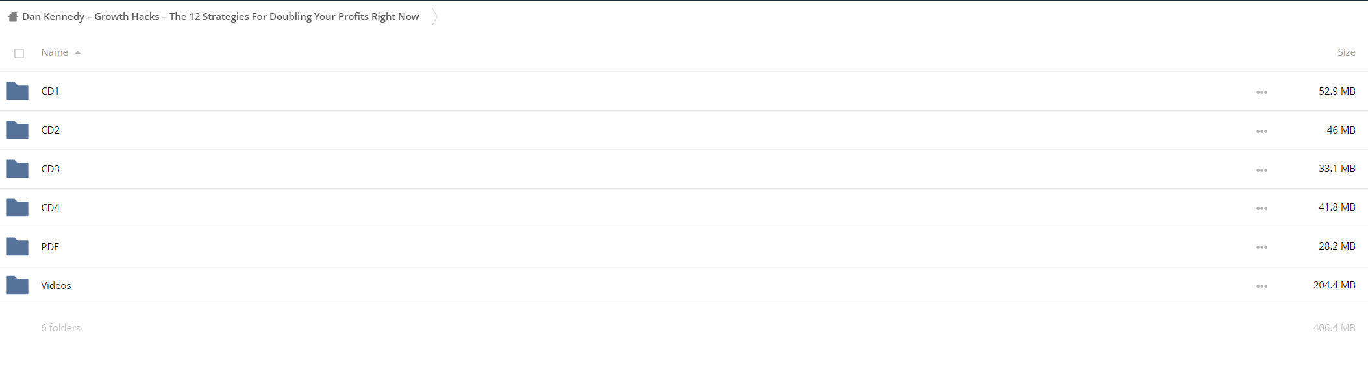Sort the list by Size column

[x=1346, y=52]
